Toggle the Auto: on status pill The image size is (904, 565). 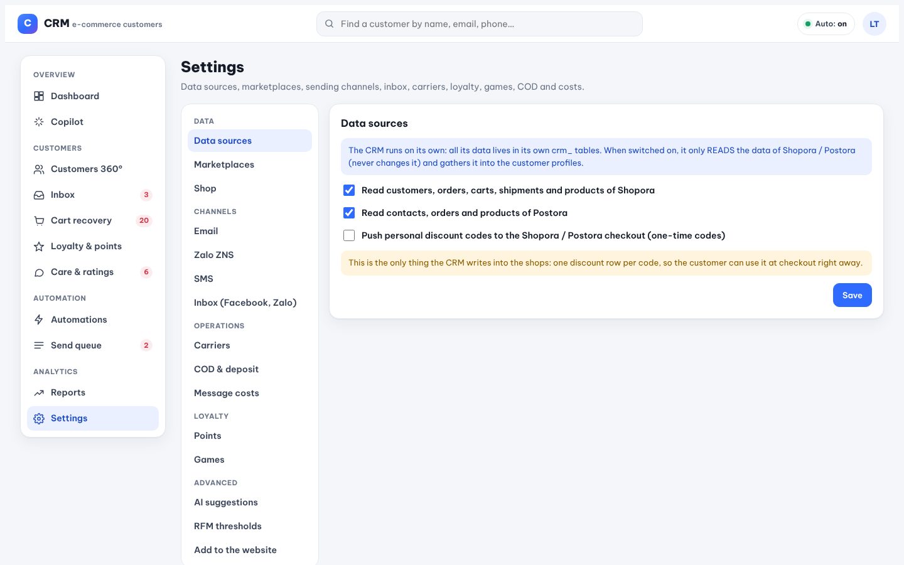pyautogui.click(x=826, y=24)
